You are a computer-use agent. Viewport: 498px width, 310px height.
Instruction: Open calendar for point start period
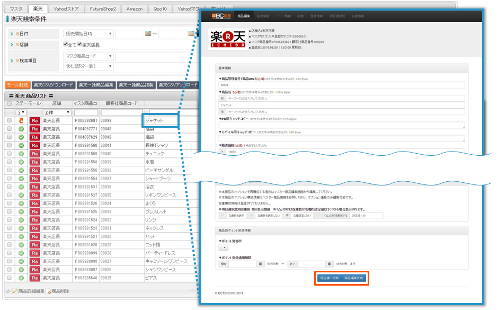(261, 264)
